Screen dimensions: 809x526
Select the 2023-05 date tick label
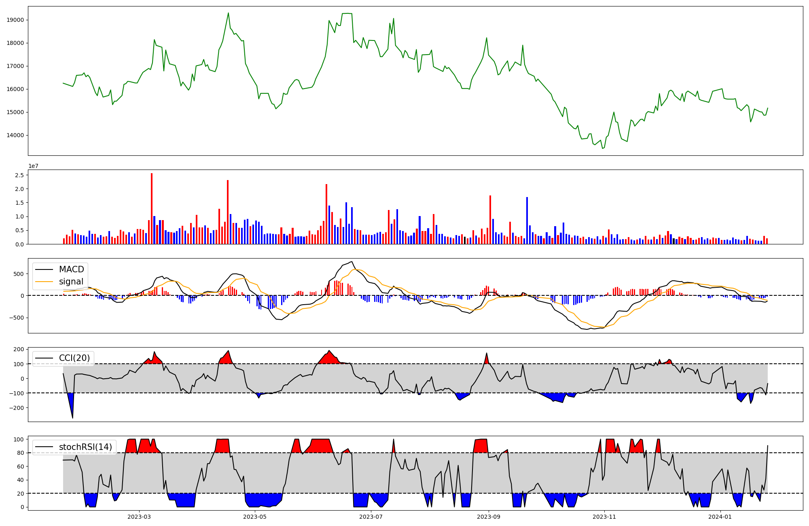click(255, 517)
